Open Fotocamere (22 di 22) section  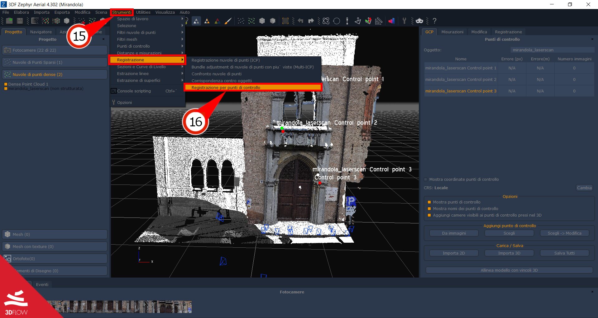point(55,50)
